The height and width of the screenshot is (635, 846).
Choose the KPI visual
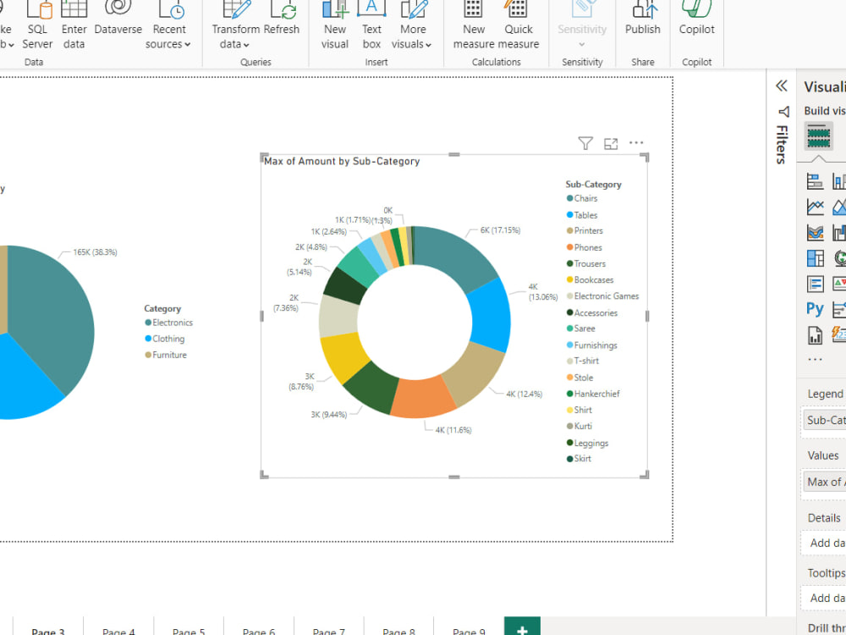pyautogui.click(x=839, y=284)
